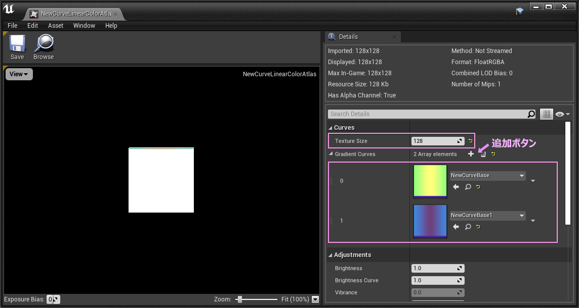
Task: Open the File menu
Action: [x=13, y=25]
